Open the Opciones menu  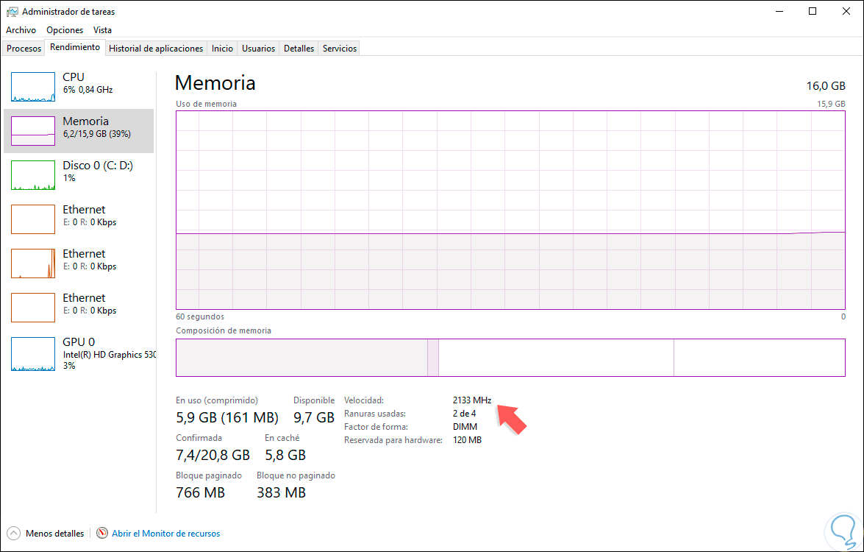(65, 29)
